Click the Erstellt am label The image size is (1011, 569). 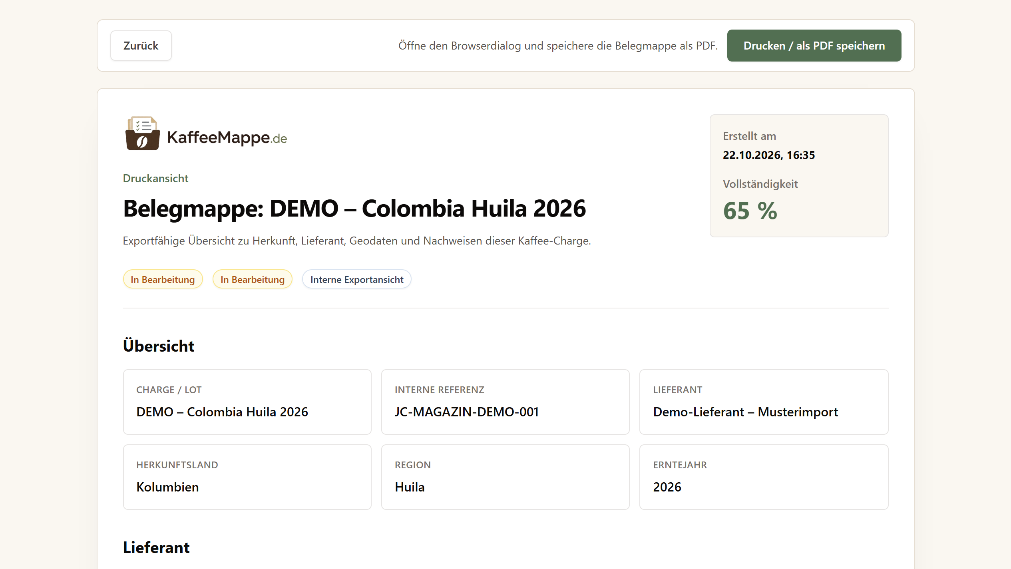[750, 136]
